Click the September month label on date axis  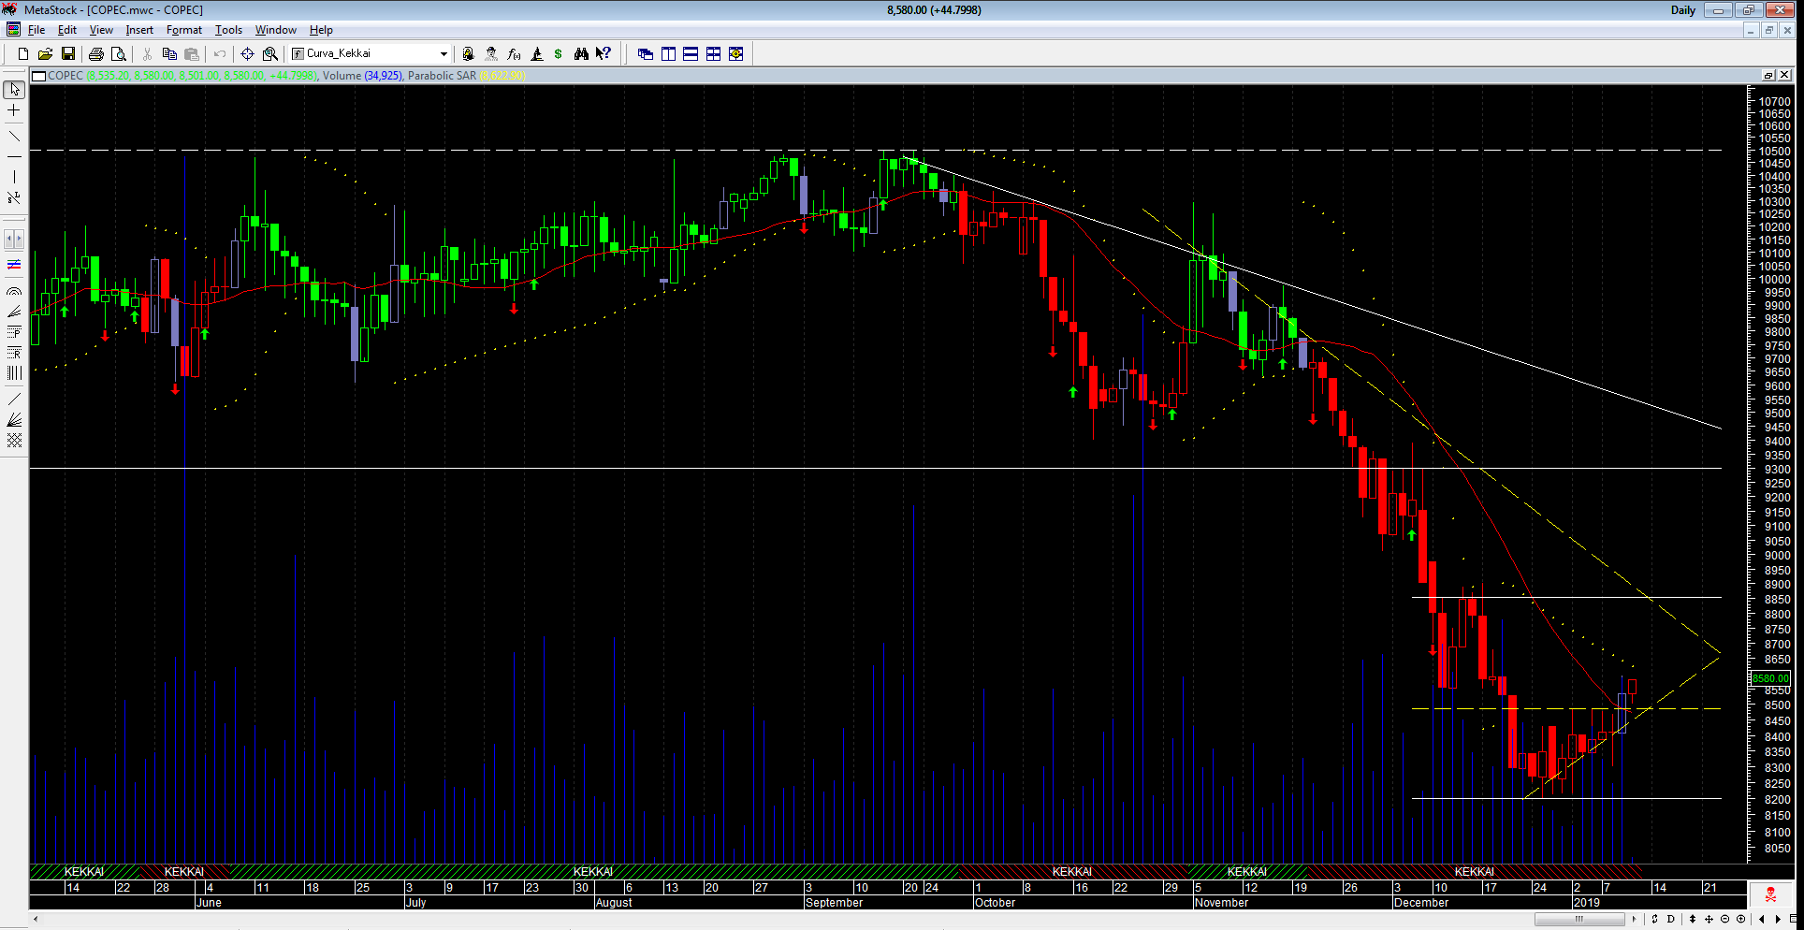pos(834,903)
